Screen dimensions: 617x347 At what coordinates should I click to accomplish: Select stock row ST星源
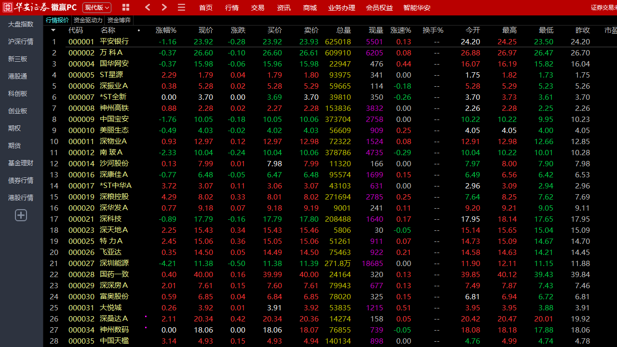point(330,75)
